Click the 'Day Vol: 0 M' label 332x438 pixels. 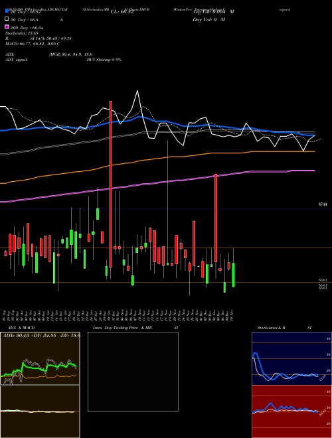tap(208, 20)
